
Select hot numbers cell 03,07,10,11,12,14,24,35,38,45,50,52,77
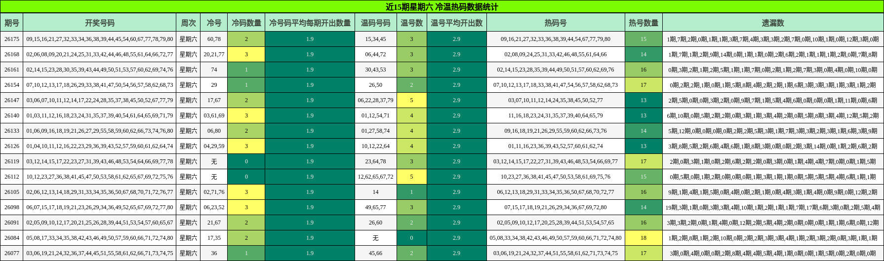click(x=556, y=100)
